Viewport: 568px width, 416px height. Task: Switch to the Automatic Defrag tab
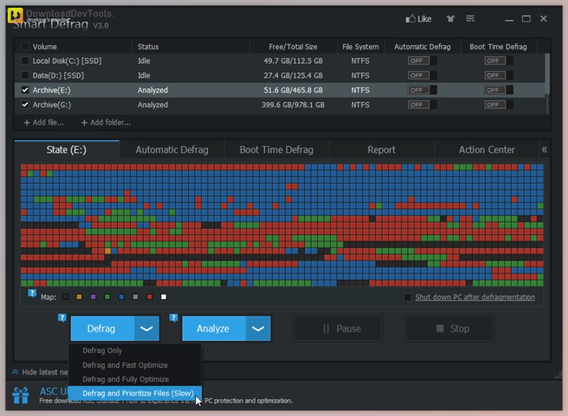pyautogui.click(x=172, y=150)
